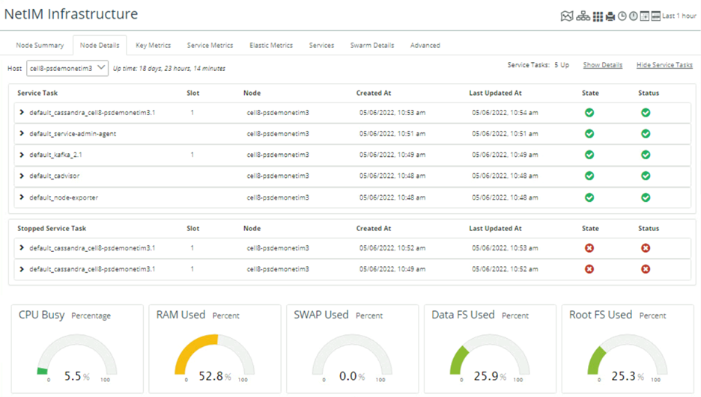The width and height of the screenshot is (701, 397).
Task: Click Status check icon for default_service-admin-agent
Action: (645, 133)
